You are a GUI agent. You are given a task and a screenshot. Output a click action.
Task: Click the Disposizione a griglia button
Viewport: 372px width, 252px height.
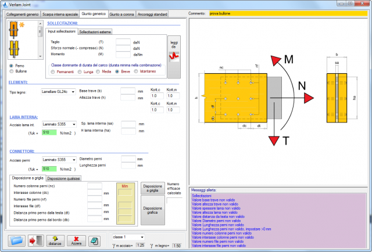(x=152, y=188)
